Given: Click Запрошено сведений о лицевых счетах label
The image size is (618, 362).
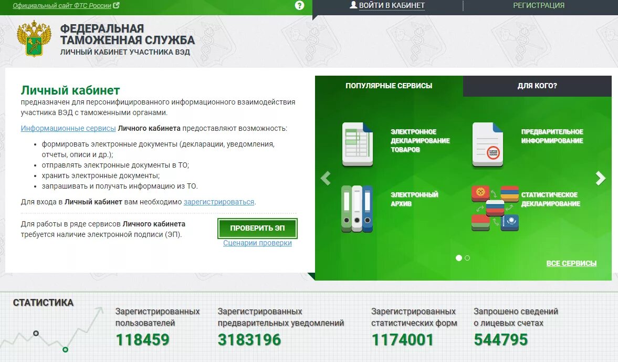Looking at the screenshot, I should point(516,317).
